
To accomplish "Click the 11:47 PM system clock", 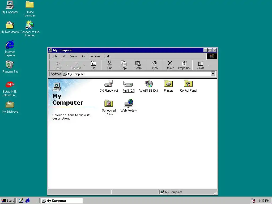I will click(x=263, y=201).
